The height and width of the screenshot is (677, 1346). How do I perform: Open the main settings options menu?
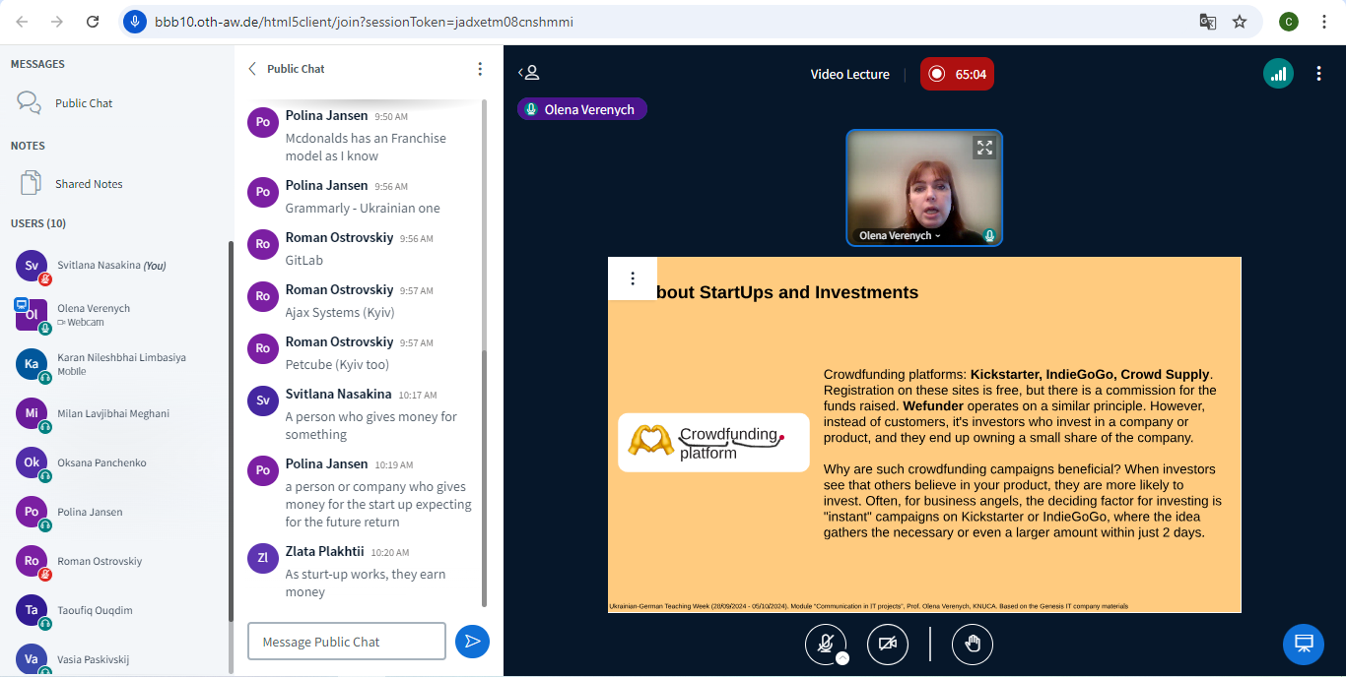click(x=1318, y=74)
